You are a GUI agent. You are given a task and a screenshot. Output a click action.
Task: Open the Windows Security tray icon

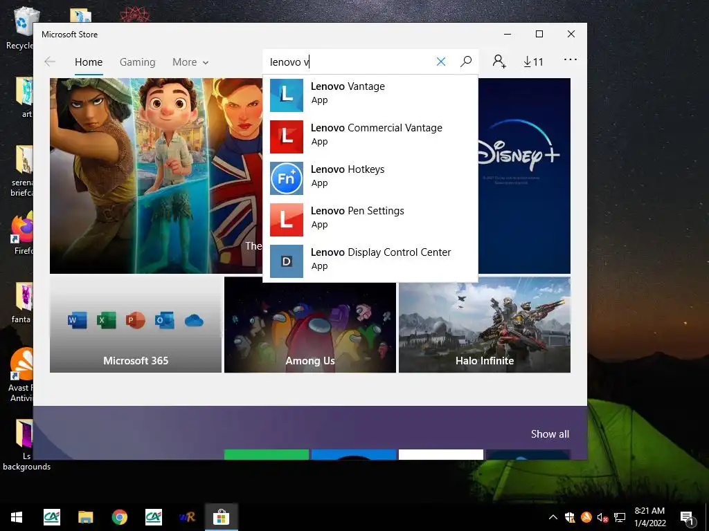[x=569, y=517]
